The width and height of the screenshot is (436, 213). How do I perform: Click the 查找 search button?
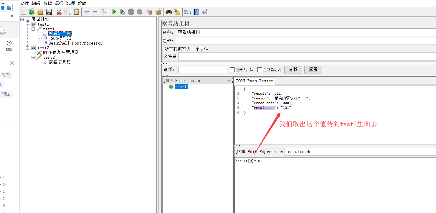(x=293, y=70)
